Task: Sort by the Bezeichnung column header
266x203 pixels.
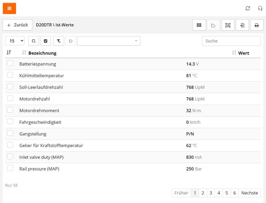Action: point(42,53)
